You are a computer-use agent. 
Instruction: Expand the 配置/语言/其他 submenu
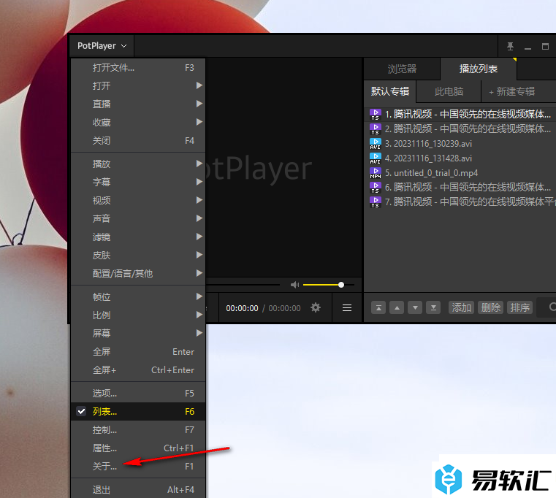point(138,273)
